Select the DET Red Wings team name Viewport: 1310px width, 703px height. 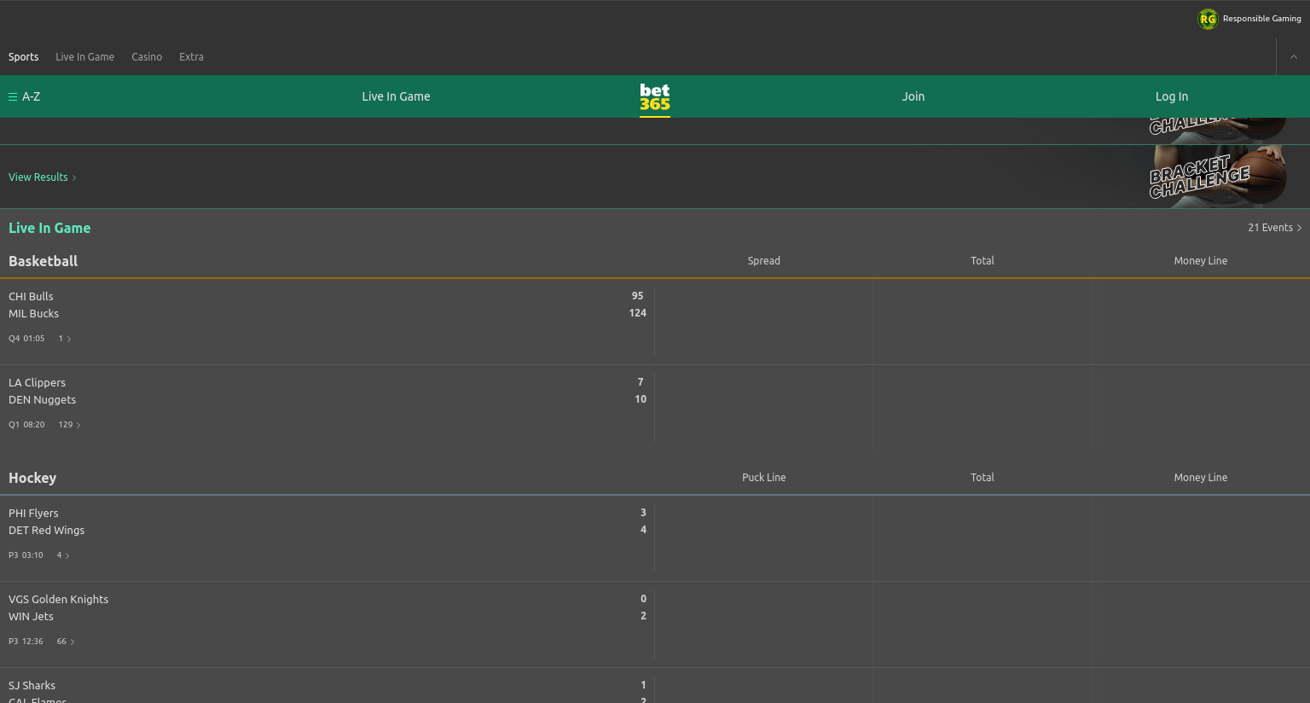pos(47,531)
